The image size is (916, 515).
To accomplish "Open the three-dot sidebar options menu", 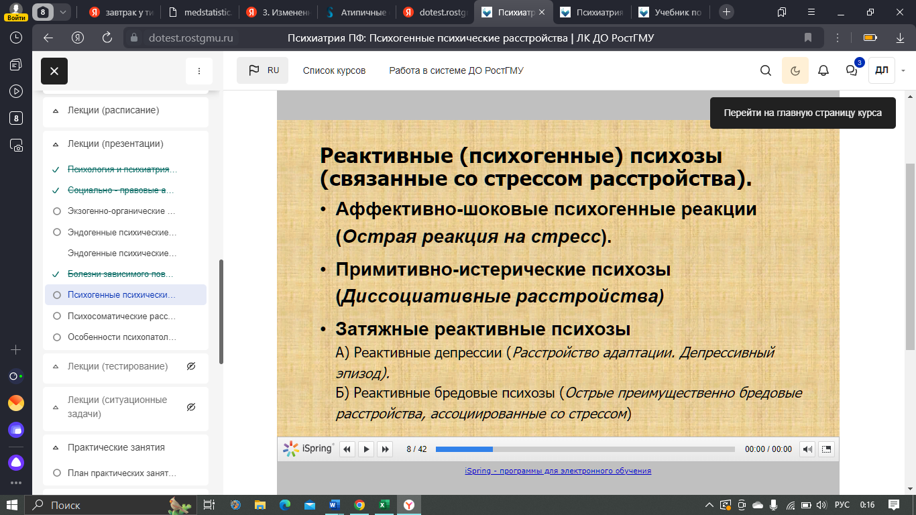I will [199, 71].
